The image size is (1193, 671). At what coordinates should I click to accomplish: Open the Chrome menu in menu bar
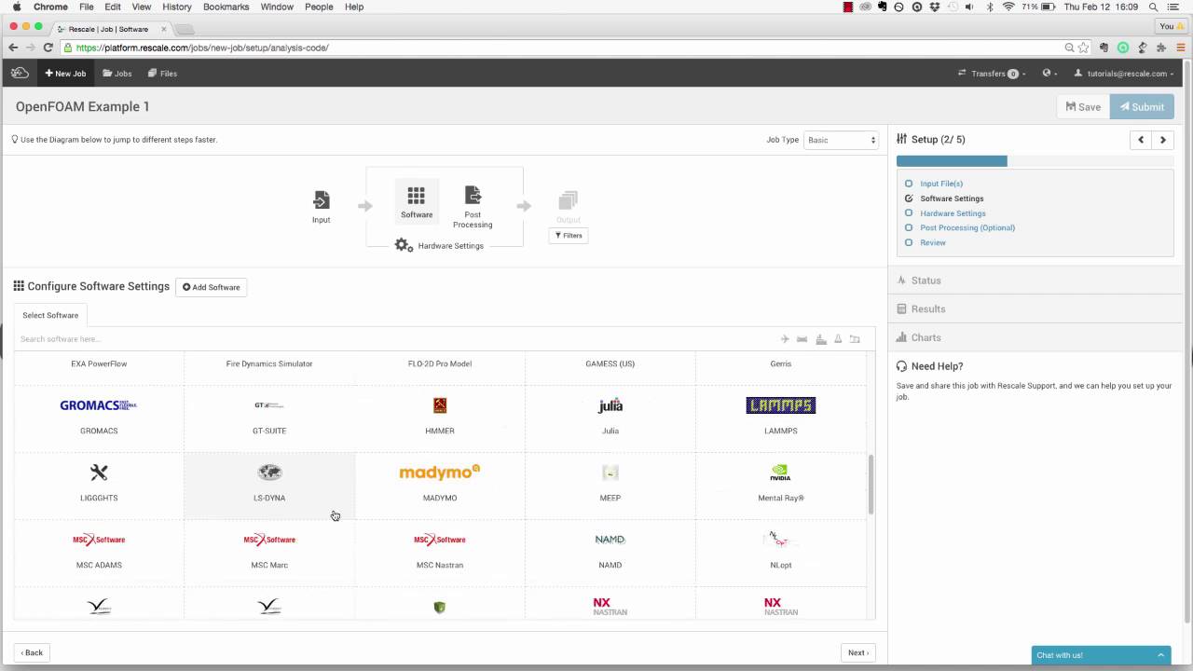click(50, 7)
